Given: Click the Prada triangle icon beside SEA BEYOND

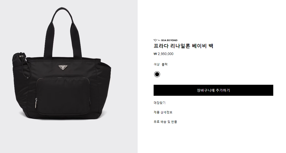Looking at the screenshot, I should coord(155,40).
